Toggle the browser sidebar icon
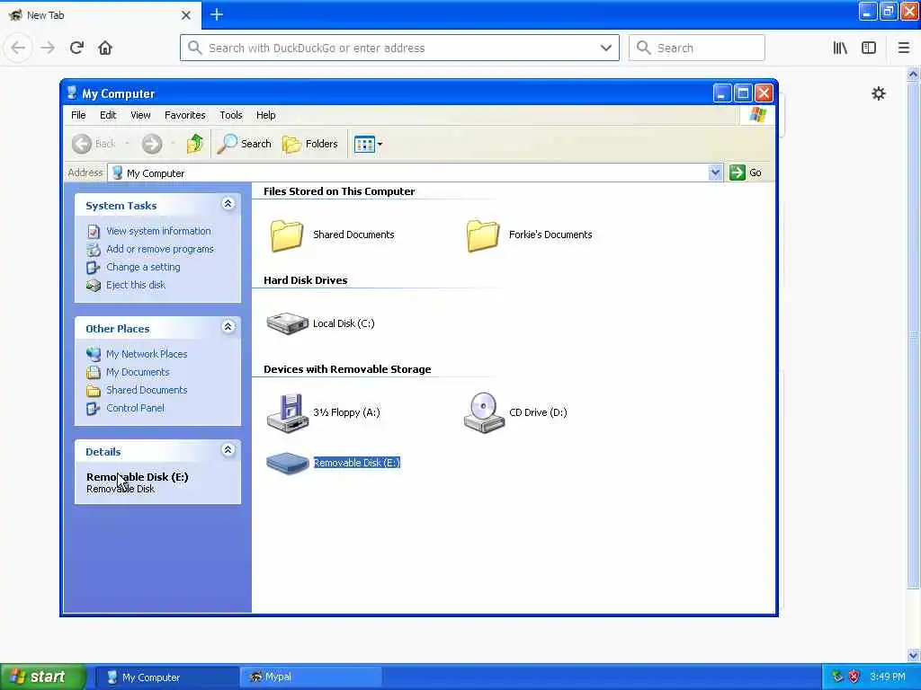The width and height of the screenshot is (921, 690). coord(869,48)
